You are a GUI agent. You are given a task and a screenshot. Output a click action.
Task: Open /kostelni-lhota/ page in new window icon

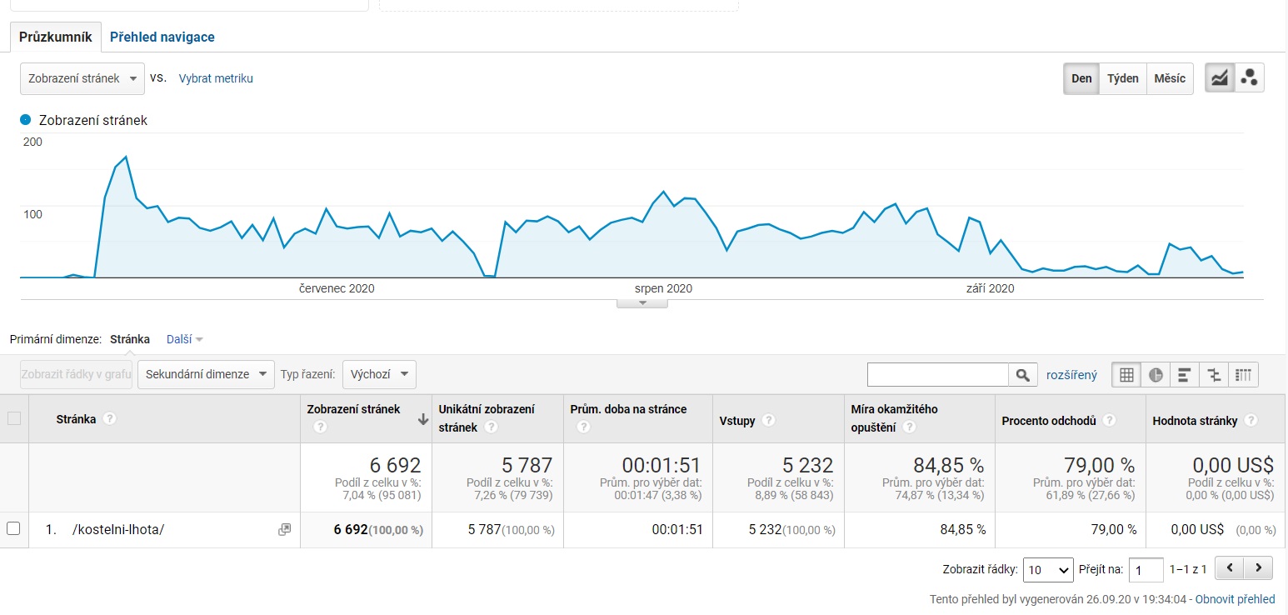284,529
